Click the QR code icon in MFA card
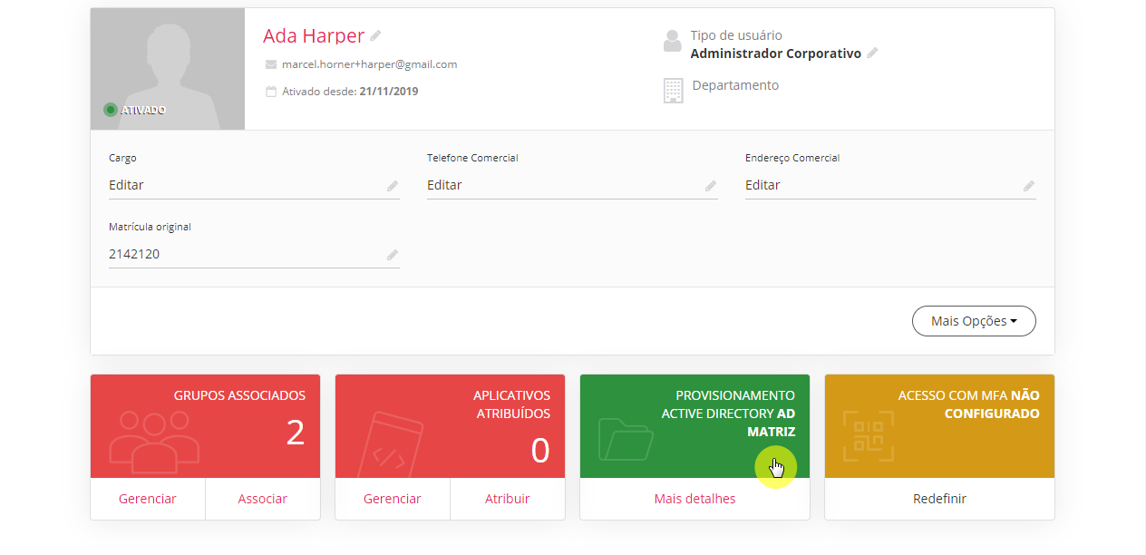 [869, 437]
